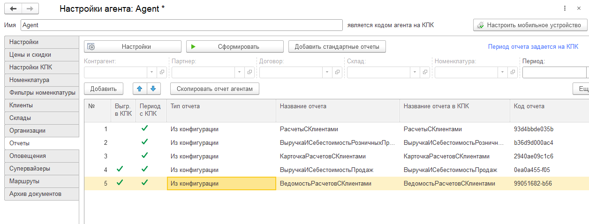The height and width of the screenshot is (224, 589).
Task: Open button for the Договор field
Action: pyautogui.click(x=338, y=72)
